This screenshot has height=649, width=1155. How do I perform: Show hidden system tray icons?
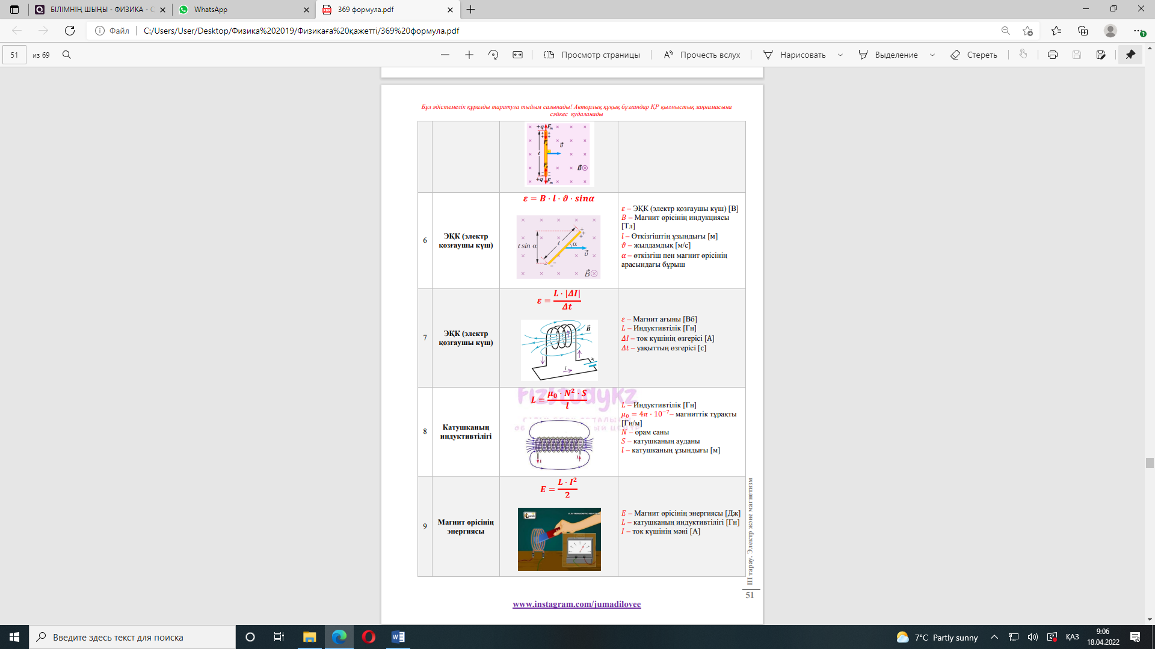(994, 637)
